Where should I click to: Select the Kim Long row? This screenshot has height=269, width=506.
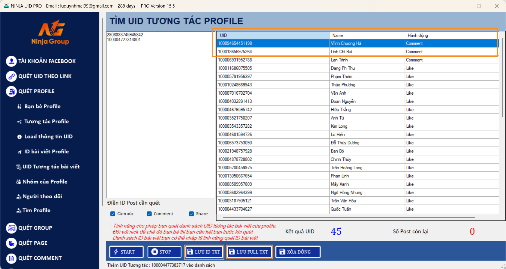pos(358,126)
